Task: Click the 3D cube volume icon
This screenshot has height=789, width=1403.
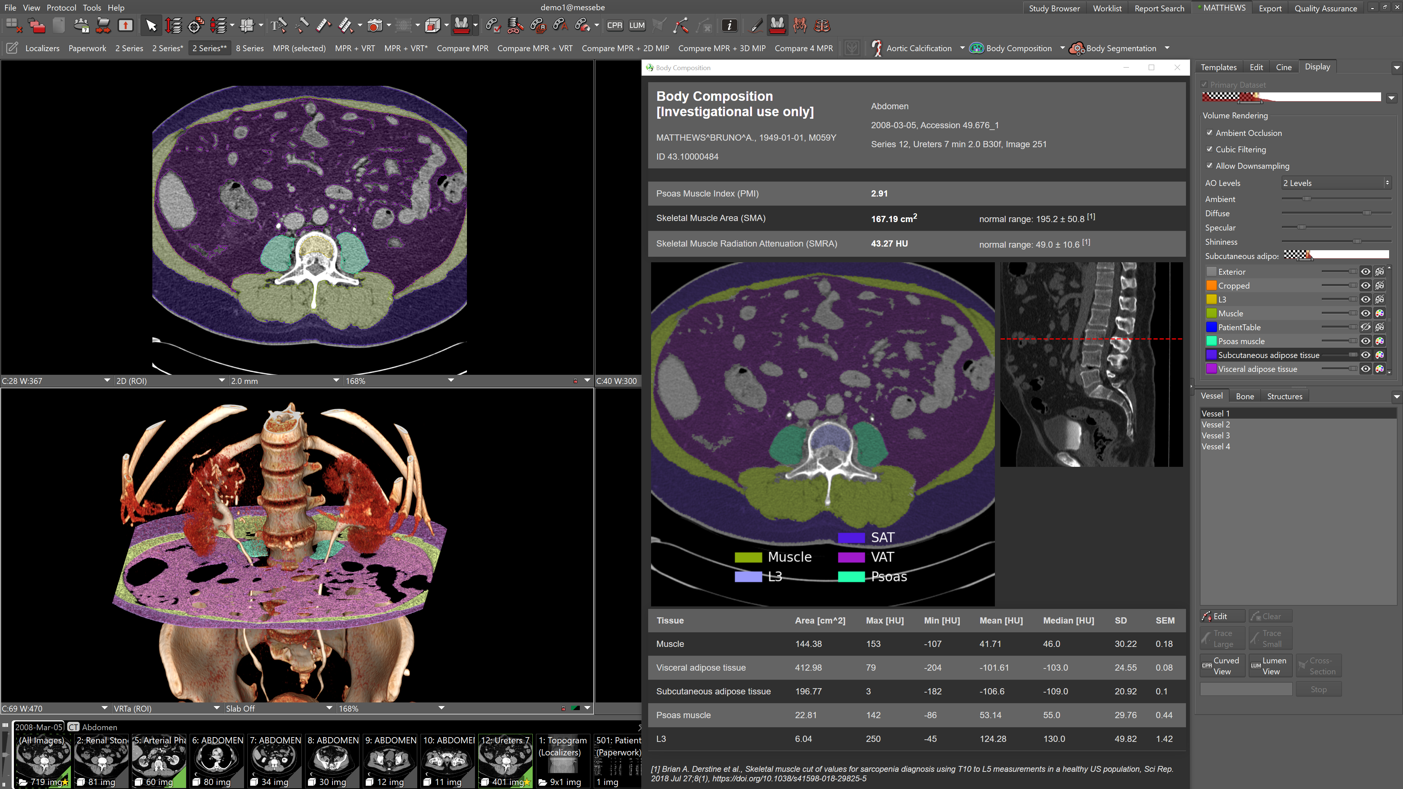Action: click(x=433, y=26)
